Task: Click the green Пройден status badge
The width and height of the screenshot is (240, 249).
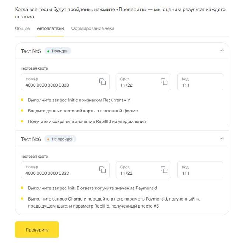Action: click(x=58, y=51)
